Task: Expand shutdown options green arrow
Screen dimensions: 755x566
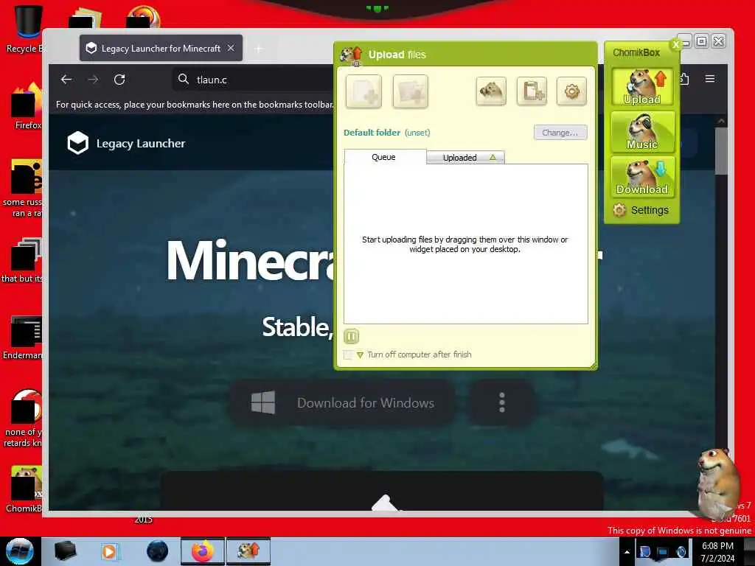Action: coord(360,355)
